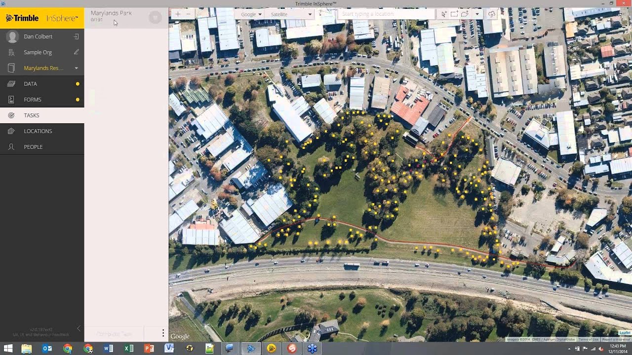Click Report a map error link
Image resolution: width=632 pixels, height=355 pixels.
[616, 339]
